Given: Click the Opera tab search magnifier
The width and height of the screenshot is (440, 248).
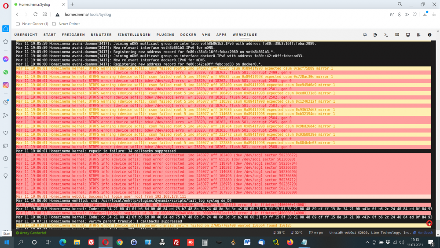Looking at the screenshot, I should (x=400, y=4).
